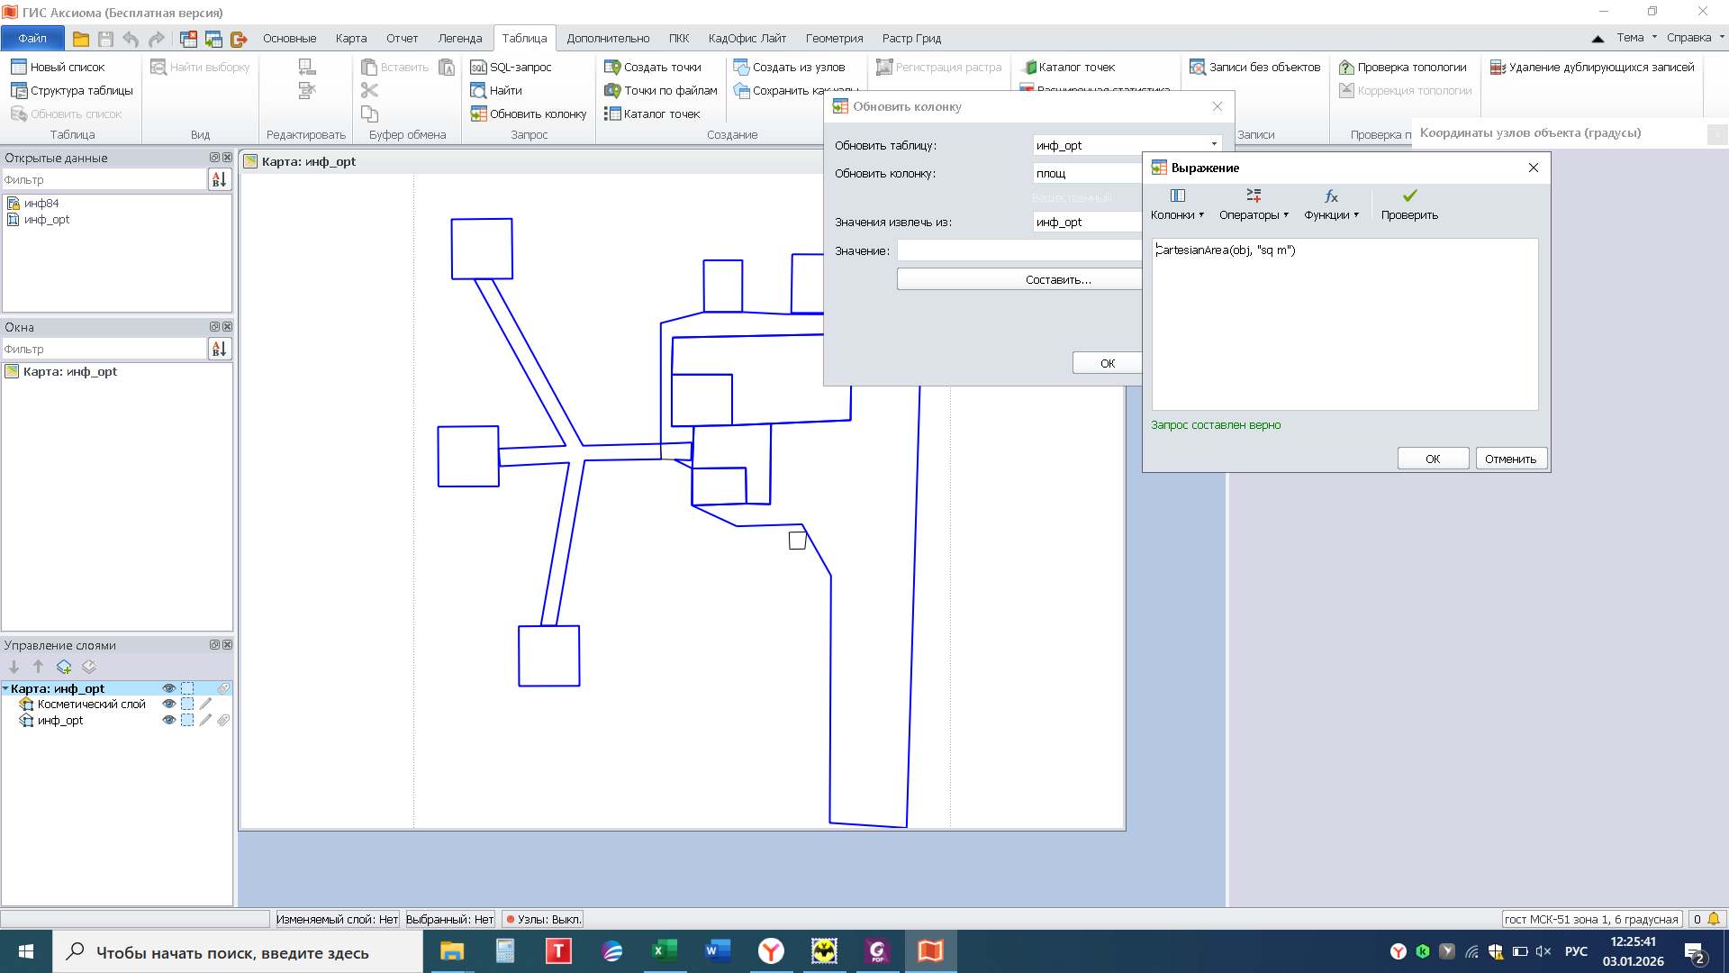Screen dimensions: 1729x973
Task: Open Колонки dropdown in Выражение dialog
Action: 1177,205
